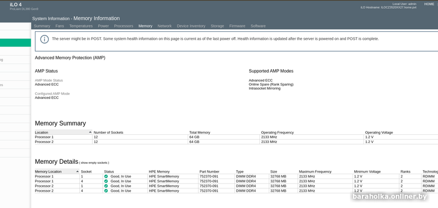
Task: Click the iLO 4 logo title
Action: tap(16, 4)
